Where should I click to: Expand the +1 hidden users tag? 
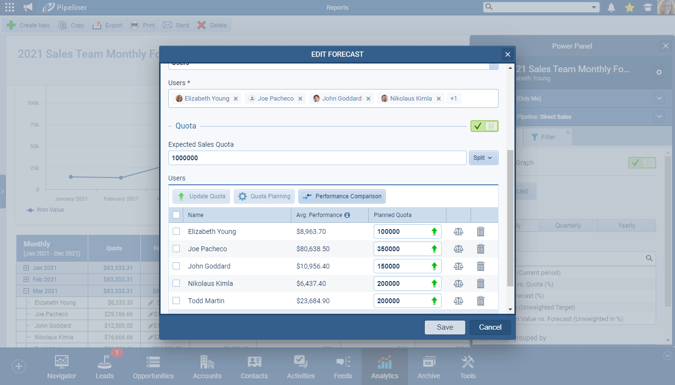(x=453, y=99)
